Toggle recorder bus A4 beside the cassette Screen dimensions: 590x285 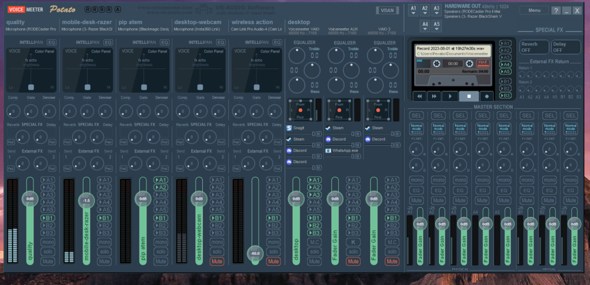(505, 64)
